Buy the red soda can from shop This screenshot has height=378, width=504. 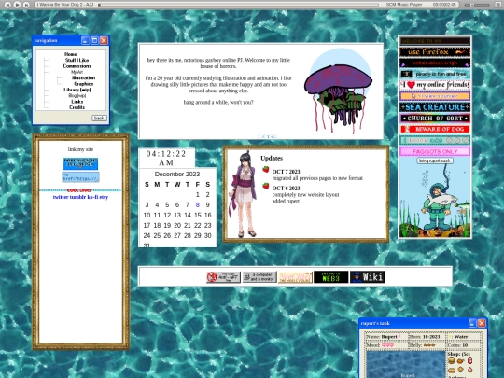[469, 361]
